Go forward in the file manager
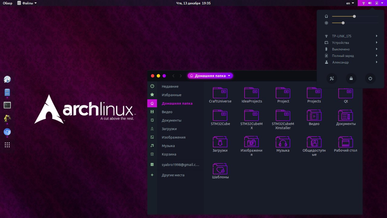Viewport: 387px width, 218px height. tap(181, 76)
